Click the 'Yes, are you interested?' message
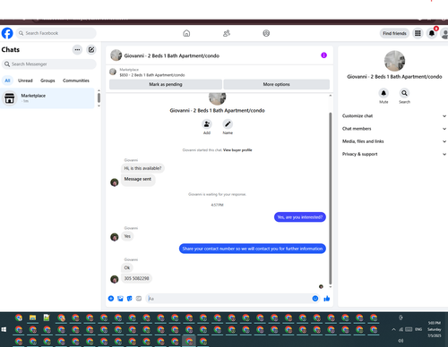Screen dimensions: 448x347 click(300, 217)
